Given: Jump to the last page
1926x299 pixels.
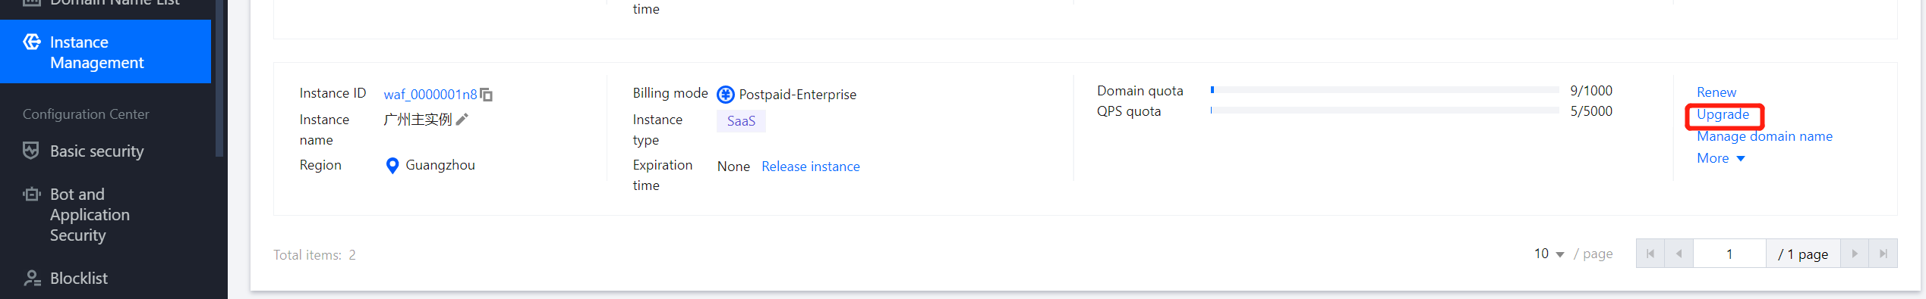Looking at the screenshot, I should coord(1883,254).
